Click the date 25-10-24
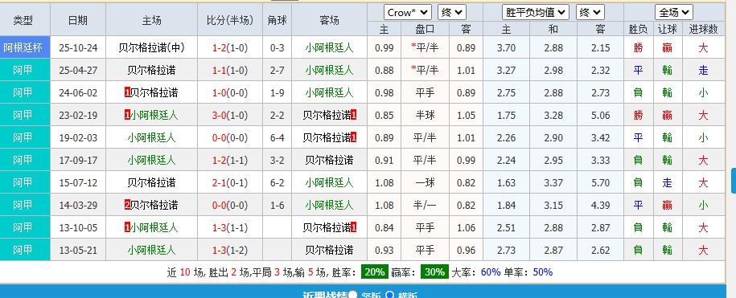Viewport: 736px width, 298px height. pyautogui.click(x=78, y=48)
